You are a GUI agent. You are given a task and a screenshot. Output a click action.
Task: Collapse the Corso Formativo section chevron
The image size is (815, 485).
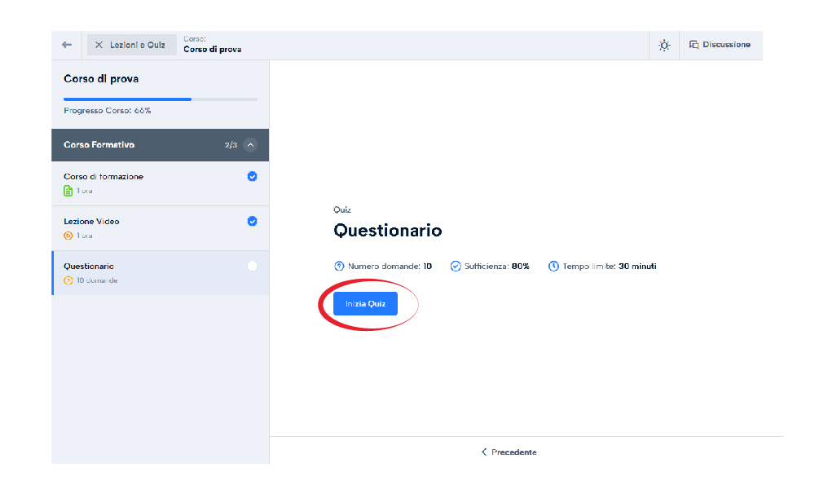[250, 145]
